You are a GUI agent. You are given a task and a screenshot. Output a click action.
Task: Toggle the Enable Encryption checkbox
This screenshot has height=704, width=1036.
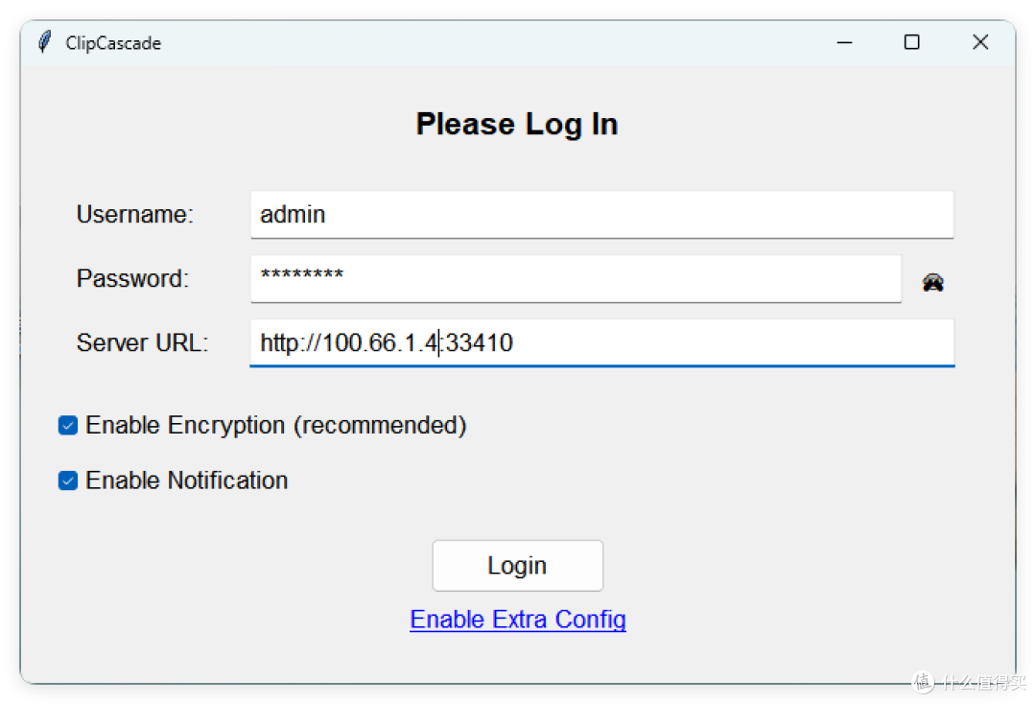[68, 425]
